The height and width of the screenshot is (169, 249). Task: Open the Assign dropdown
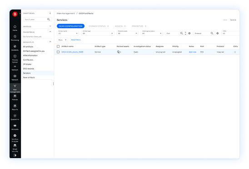click(x=120, y=26)
